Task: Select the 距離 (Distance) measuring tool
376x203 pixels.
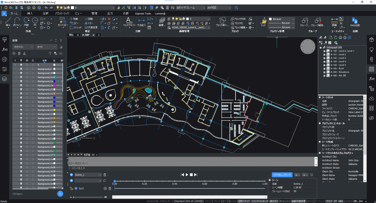Action: (x=334, y=22)
